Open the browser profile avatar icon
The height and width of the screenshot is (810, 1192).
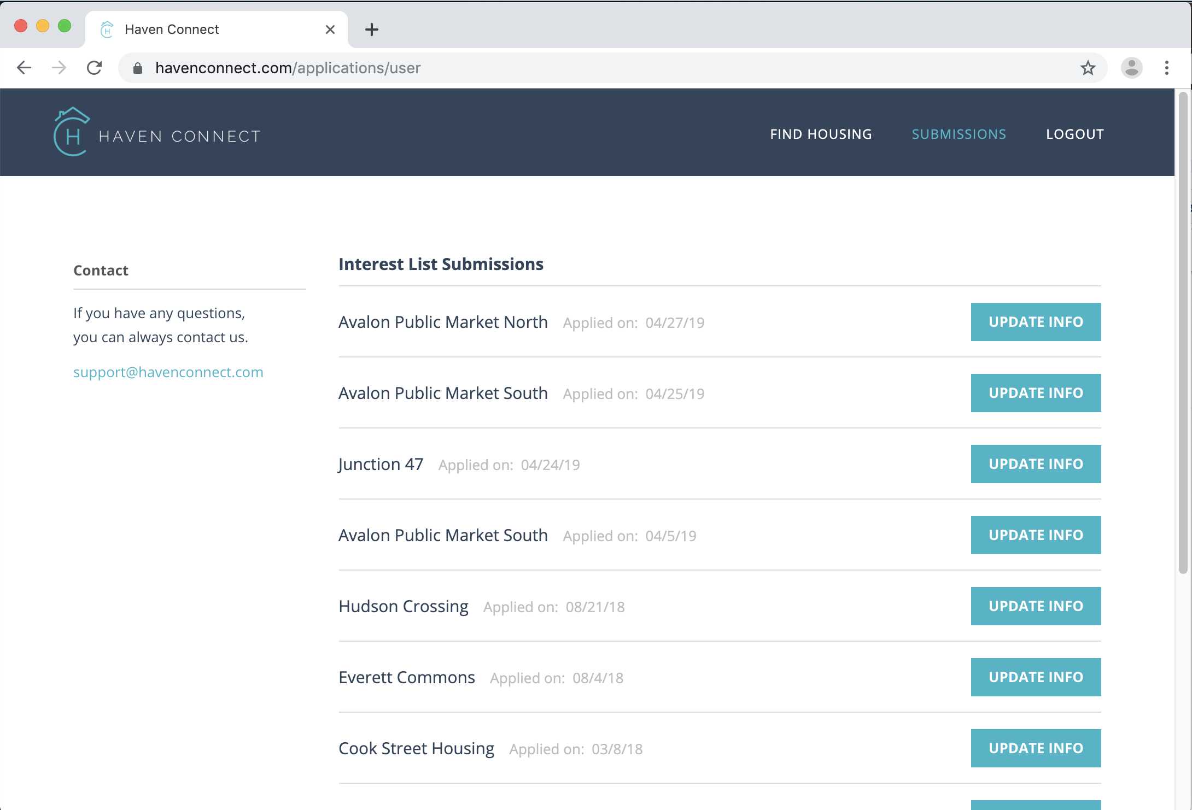click(1132, 67)
